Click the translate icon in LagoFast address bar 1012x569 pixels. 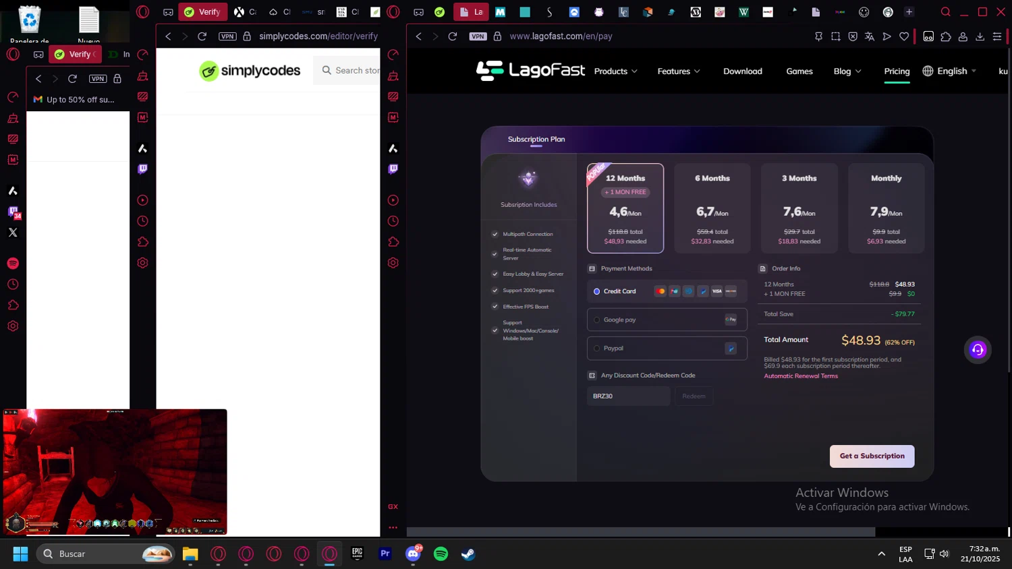[x=870, y=36]
